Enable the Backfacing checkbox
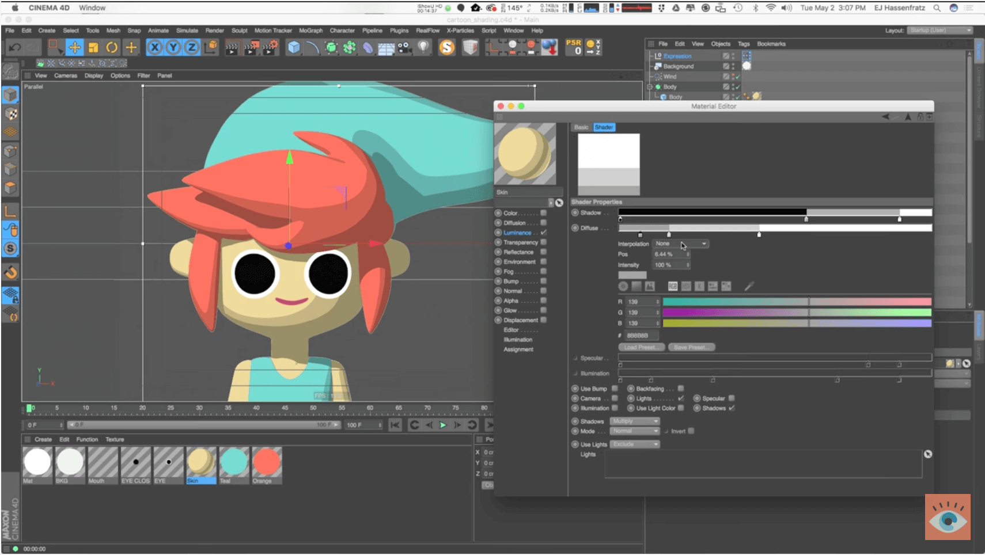The height and width of the screenshot is (555, 985). click(681, 389)
